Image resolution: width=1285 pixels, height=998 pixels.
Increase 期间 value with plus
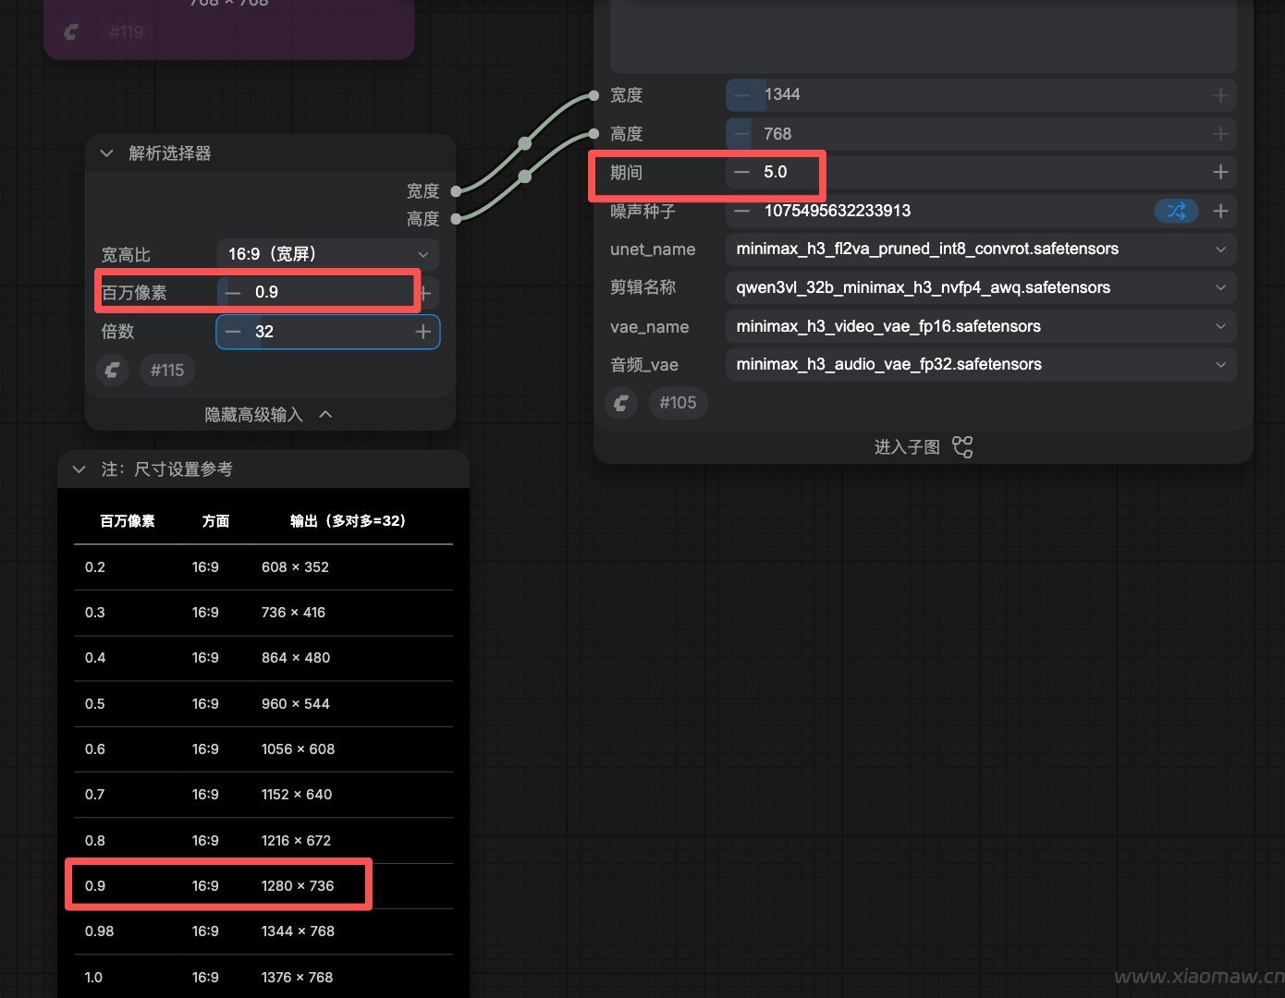click(x=1220, y=172)
